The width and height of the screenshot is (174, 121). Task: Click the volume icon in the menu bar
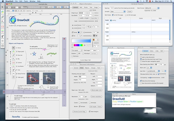(x=153, y=1)
